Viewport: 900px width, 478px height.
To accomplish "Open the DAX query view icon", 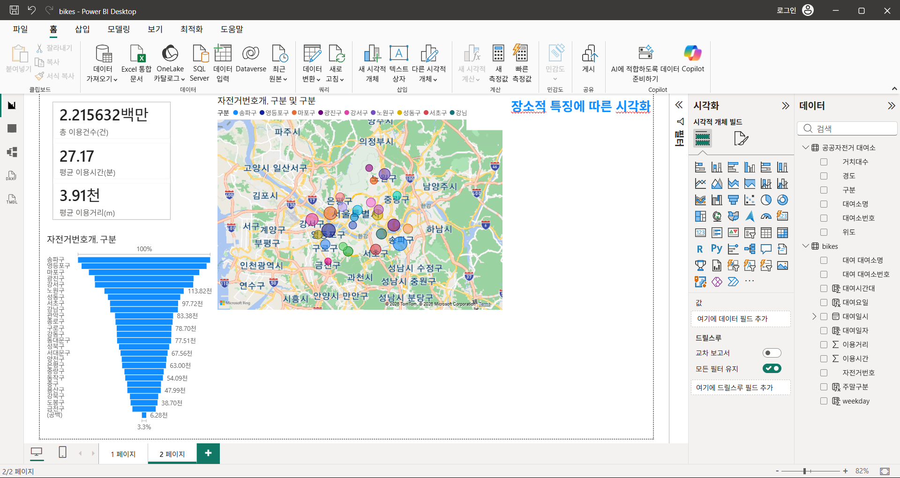I will [12, 176].
